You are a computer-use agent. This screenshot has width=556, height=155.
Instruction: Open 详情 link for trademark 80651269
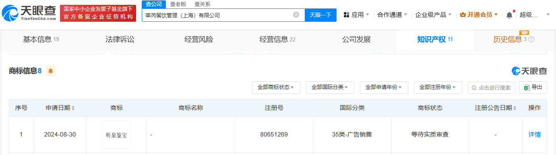click(x=535, y=134)
